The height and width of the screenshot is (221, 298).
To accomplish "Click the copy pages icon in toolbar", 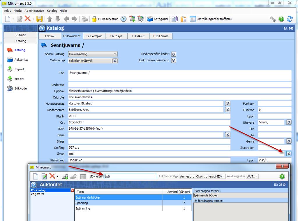I will [x=175, y=19].
